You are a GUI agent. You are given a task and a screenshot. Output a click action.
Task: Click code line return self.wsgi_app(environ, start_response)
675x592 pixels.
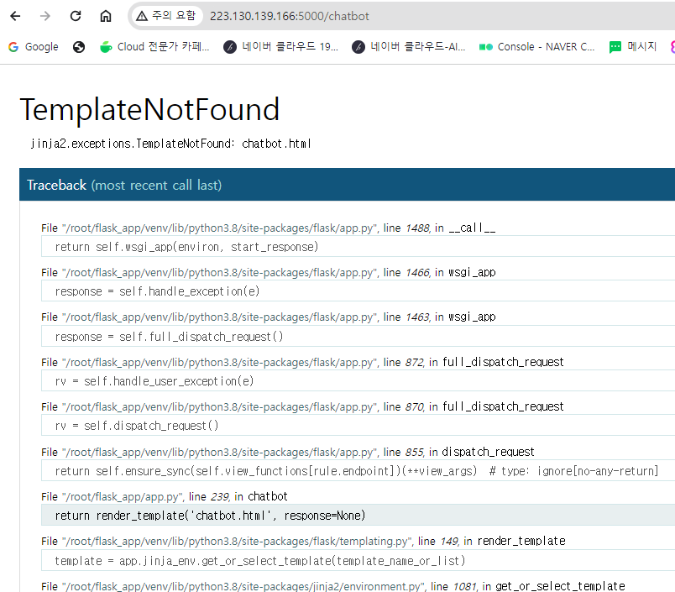pos(358,247)
